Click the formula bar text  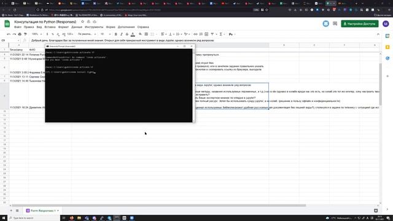click(123, 41)
